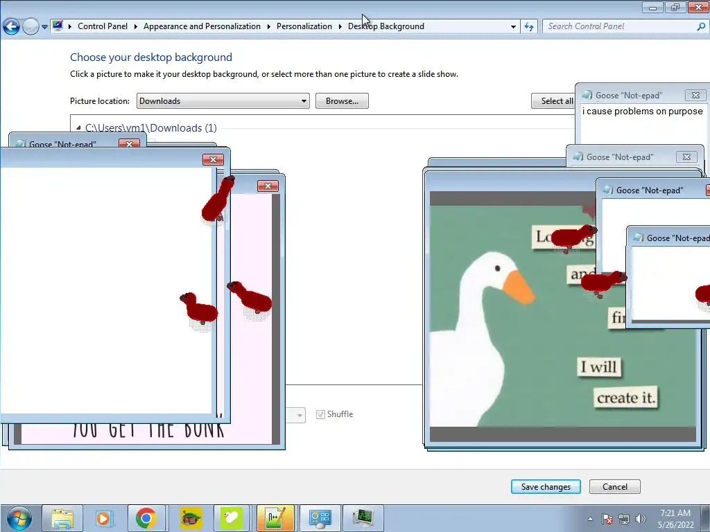Screen dimensions: 710x532
Task: Open the recent pages dropdown arrow
Action: (x=44, y=27)
